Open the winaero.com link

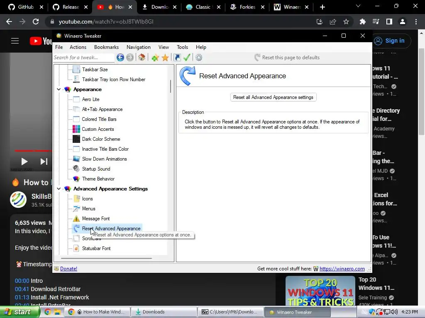(342, 268)
